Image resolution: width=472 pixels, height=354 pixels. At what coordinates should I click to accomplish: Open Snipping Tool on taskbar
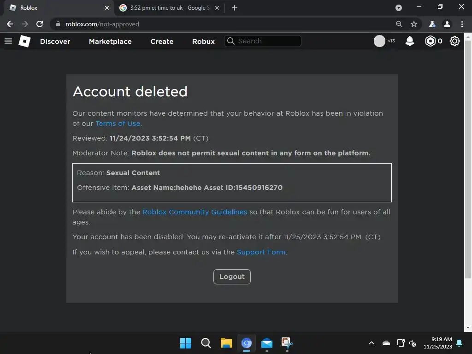287,343
